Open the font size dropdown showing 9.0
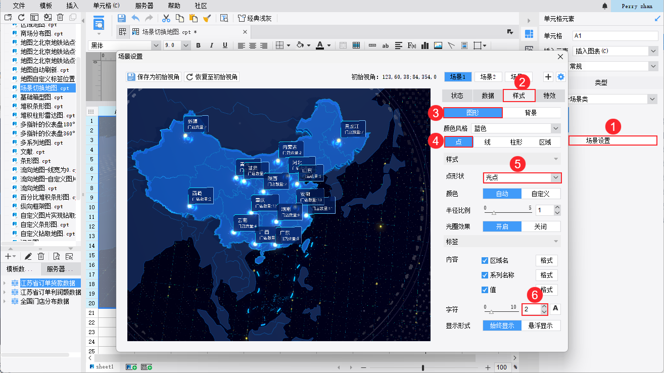Viewport: 664px width, 373px height. click(177, 45)
